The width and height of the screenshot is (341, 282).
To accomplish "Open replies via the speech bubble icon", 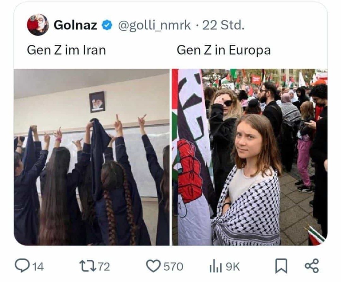I will 22,266.
